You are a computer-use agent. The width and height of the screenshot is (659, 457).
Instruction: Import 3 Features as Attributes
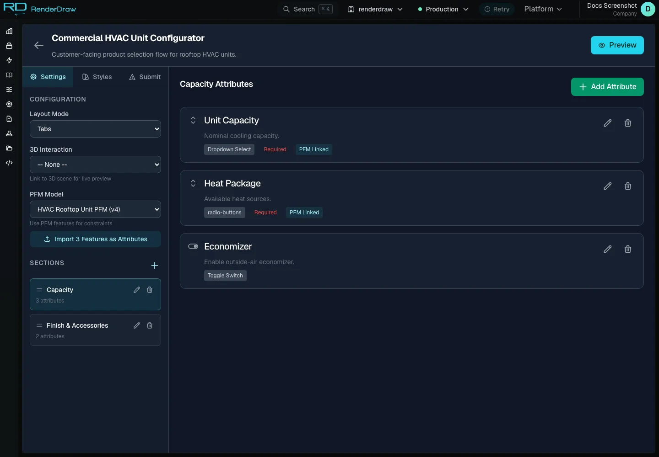click(95, 239)
